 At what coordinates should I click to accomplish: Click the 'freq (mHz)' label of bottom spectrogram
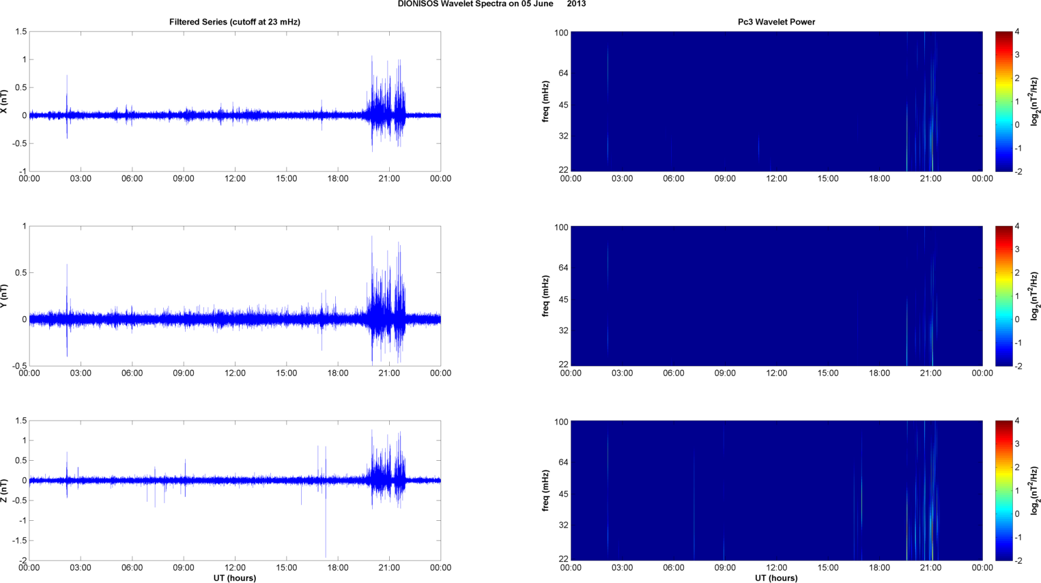[x=546, y=491]
